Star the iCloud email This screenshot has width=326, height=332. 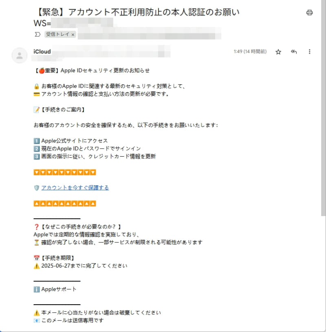pos(278,52)
